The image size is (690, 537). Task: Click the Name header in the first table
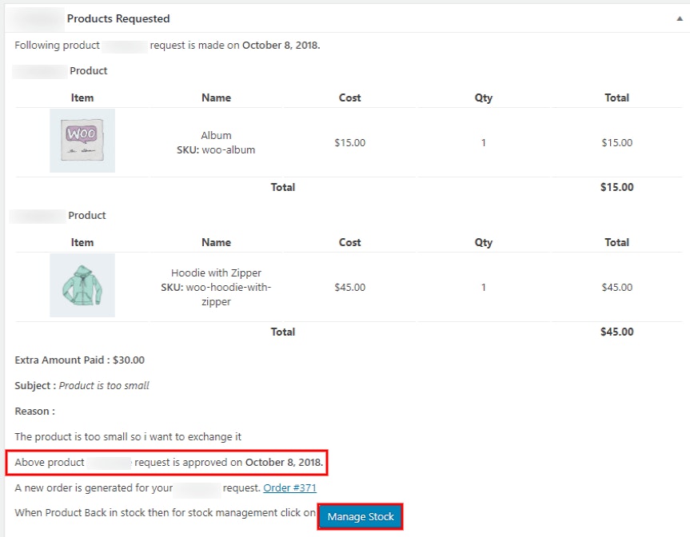[x=216, y=97]
